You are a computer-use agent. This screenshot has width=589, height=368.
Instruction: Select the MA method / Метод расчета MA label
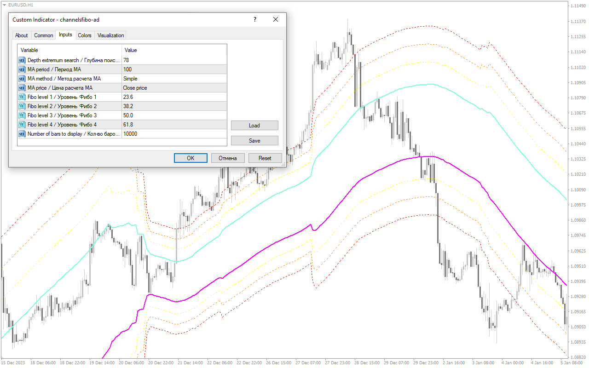tap(64, 79)
